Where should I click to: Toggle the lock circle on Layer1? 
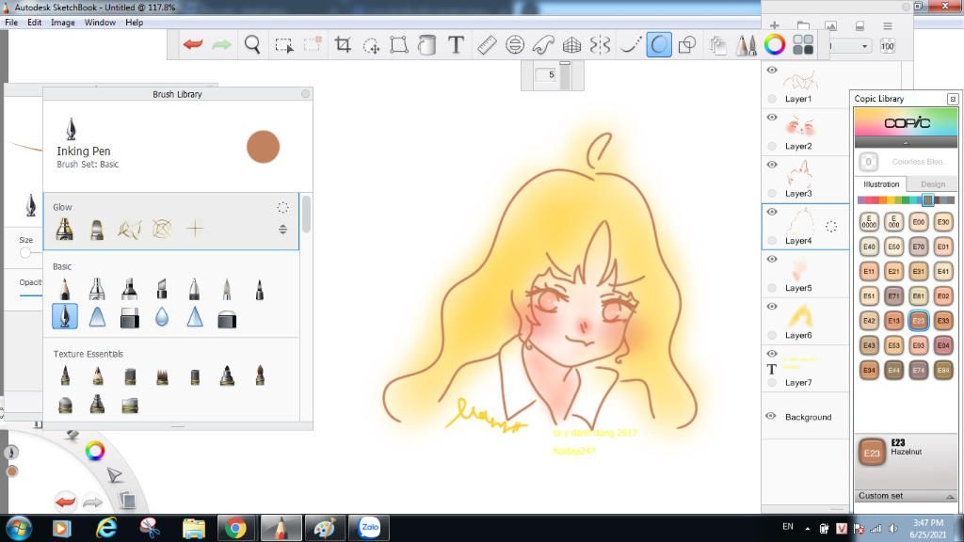pos(772,98)
